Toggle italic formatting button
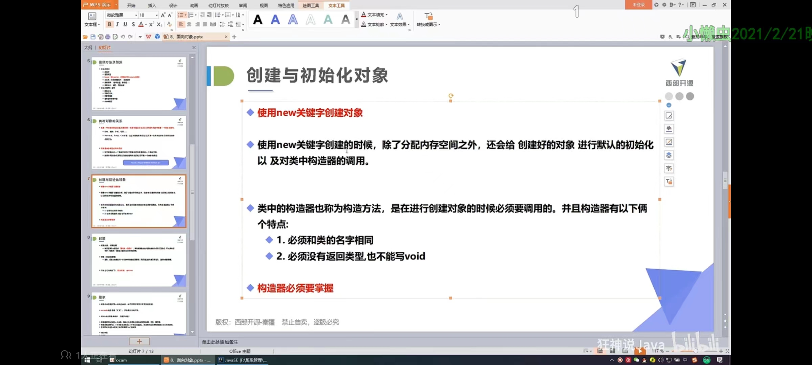 click(117, 24)
